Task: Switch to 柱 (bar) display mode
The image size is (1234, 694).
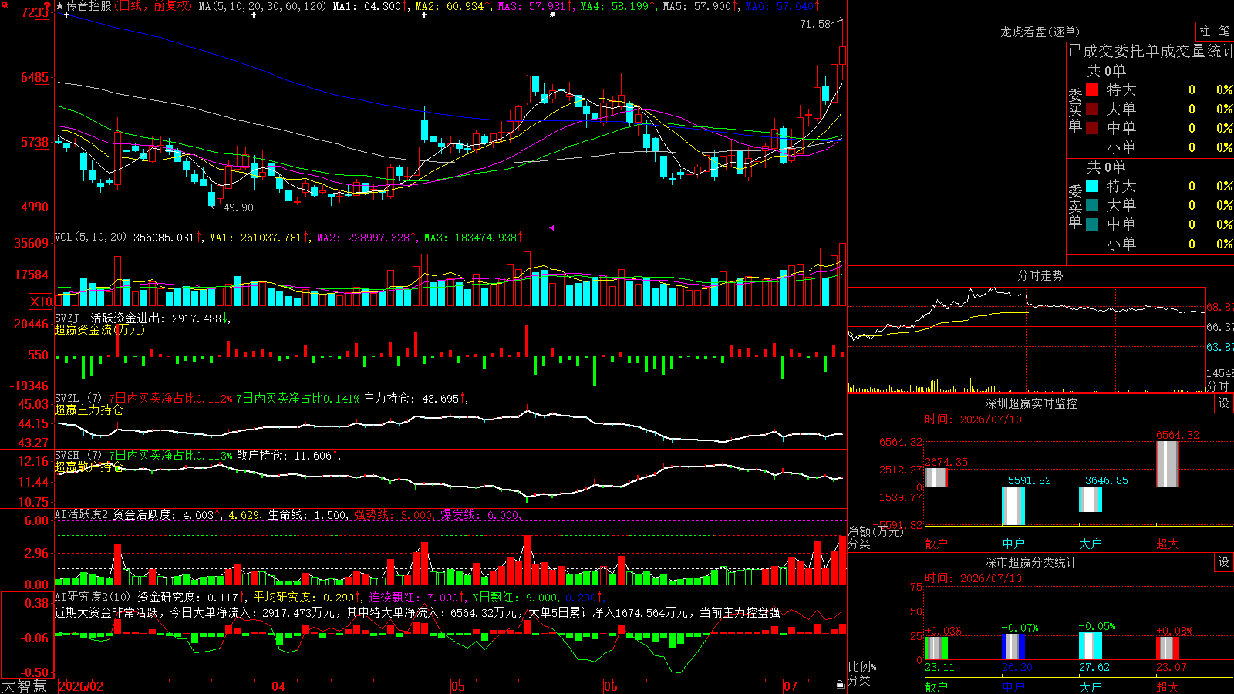Action: (1205, 31)
